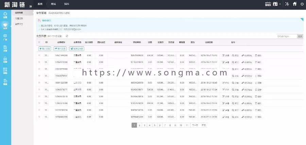Click the admin username text

268,3
